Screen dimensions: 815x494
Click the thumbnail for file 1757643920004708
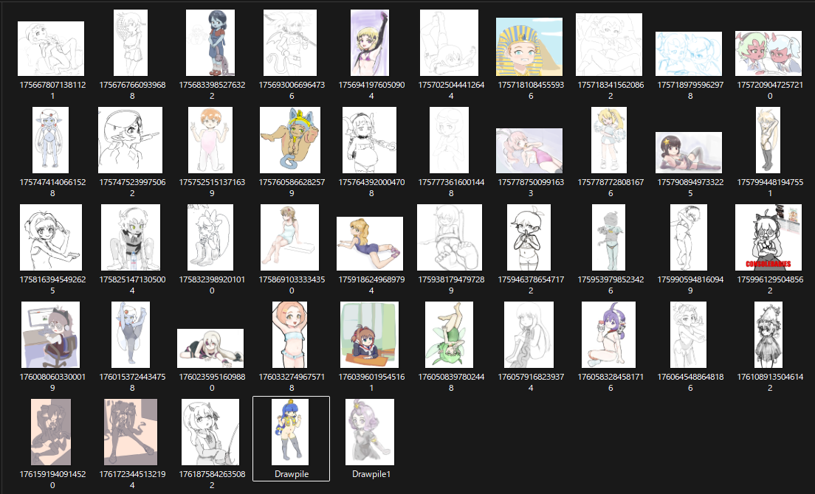point(370,140)
